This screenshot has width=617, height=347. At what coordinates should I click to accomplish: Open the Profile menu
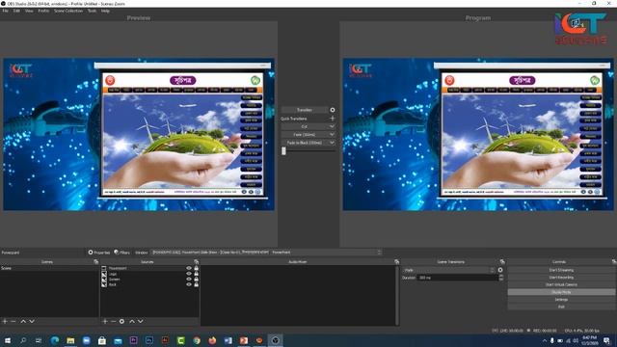43,11
